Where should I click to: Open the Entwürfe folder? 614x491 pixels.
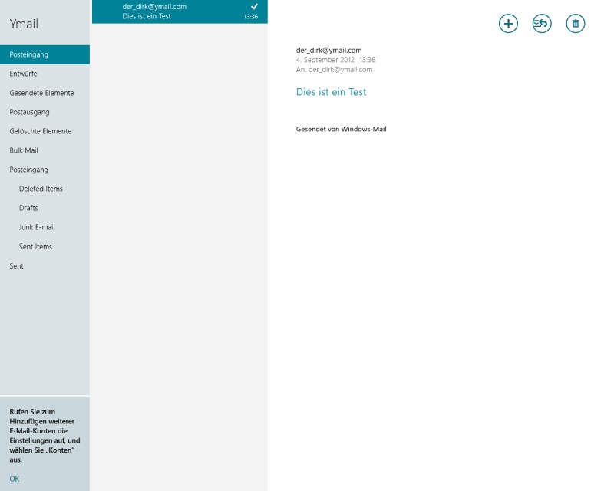pyautogui.click(x=45, y=74)
